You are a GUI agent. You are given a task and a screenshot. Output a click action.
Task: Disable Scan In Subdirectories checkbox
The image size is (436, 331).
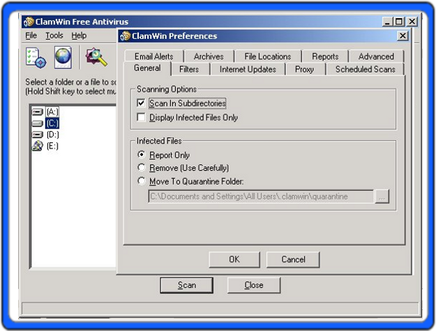pos(141,103)
